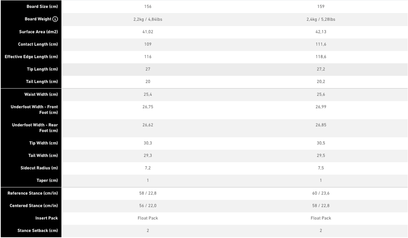Select the 159 board size column header
Screen dimensions: 408x238
pyautogui.click(x=321, y=6)
